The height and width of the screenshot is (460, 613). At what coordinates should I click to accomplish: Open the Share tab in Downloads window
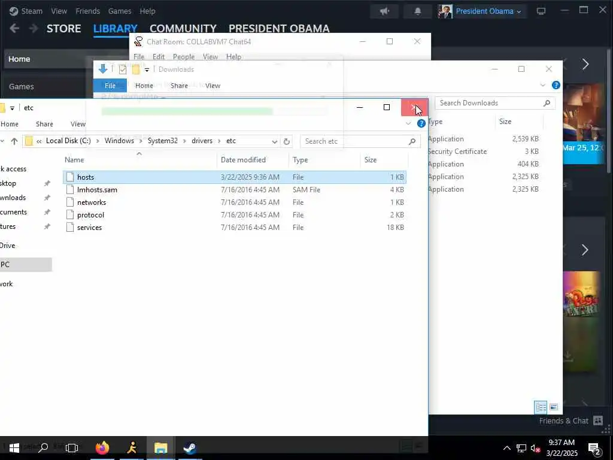[x=179, y=86]
